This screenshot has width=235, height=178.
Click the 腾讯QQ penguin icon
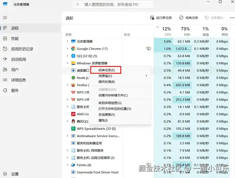tap(73, 121)
